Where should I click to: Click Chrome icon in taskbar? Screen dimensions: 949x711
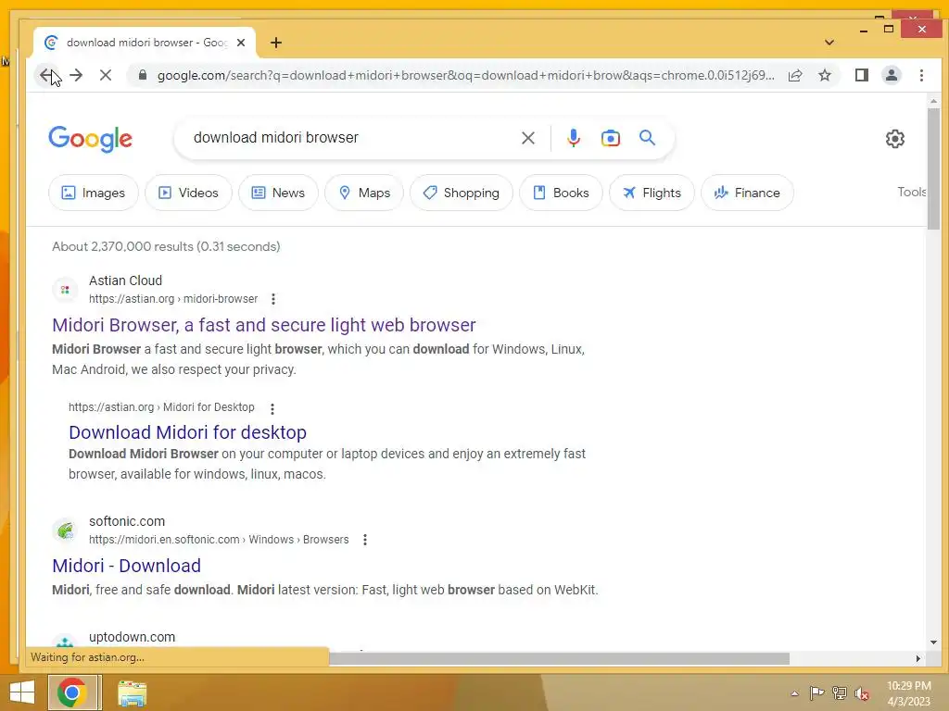(72, 692)
